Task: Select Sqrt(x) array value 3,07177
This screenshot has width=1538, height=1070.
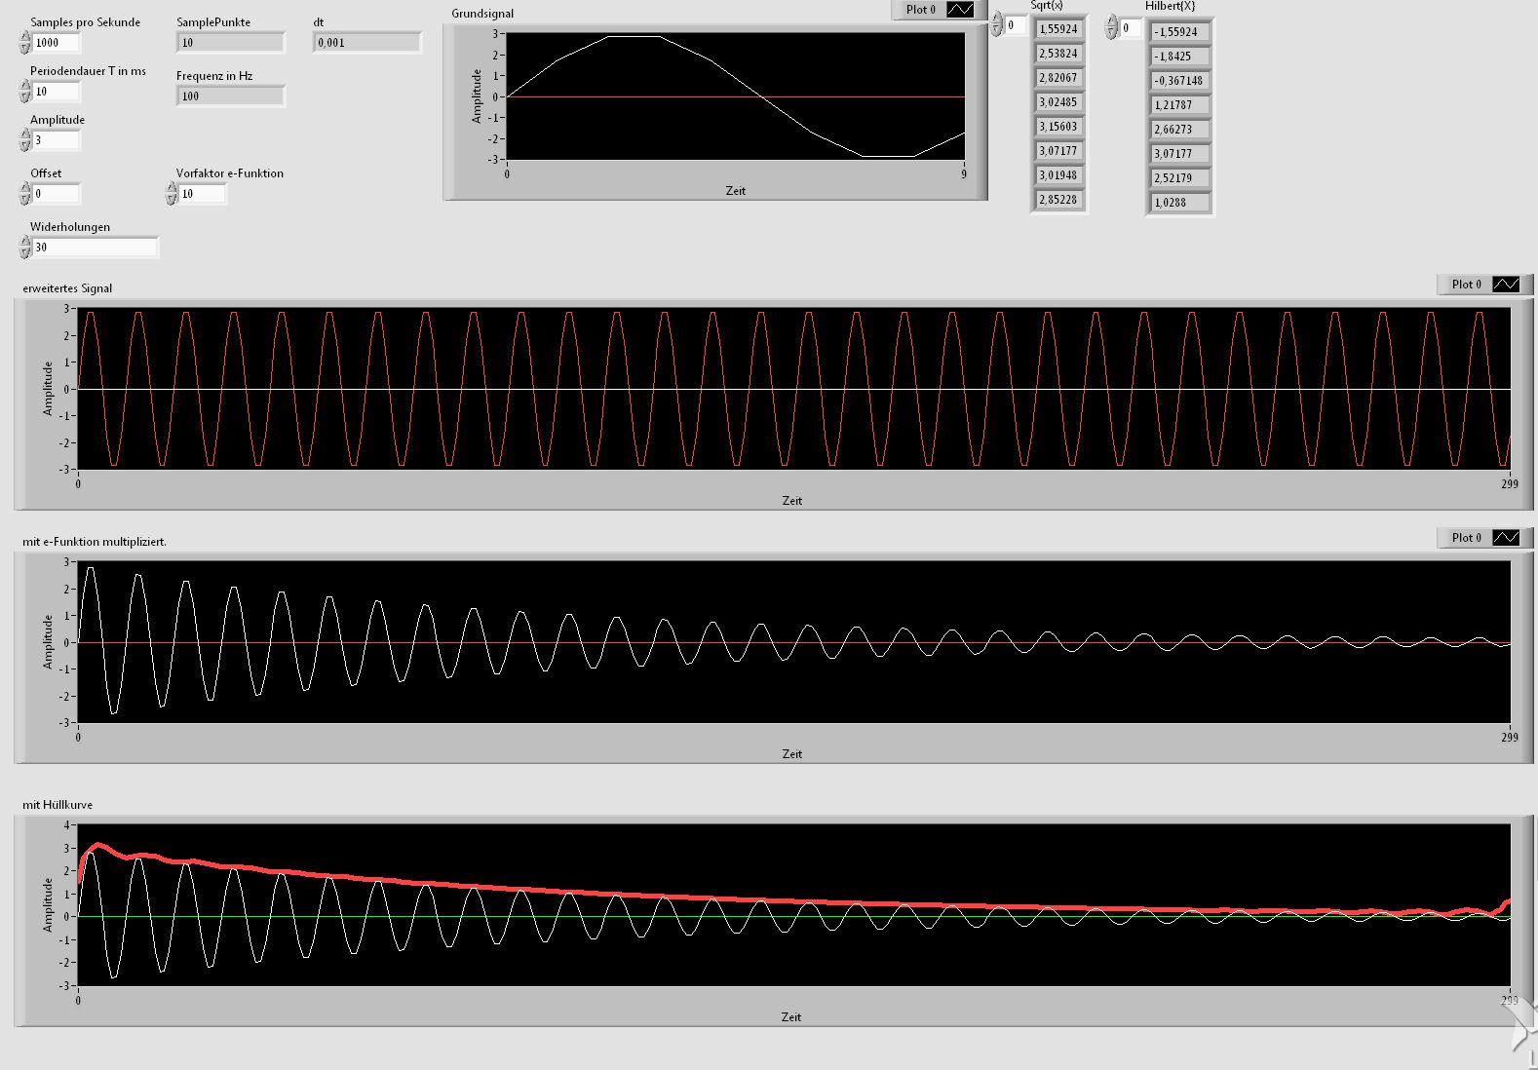Action: pyautogui.click(x=1058, y=151)
